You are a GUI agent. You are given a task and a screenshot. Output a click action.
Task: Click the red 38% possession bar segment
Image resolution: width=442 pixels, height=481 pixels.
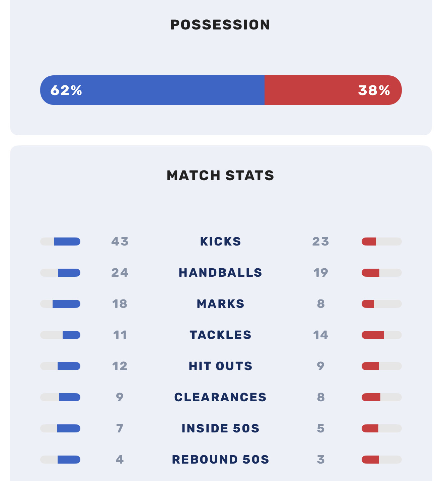[333, 90]
